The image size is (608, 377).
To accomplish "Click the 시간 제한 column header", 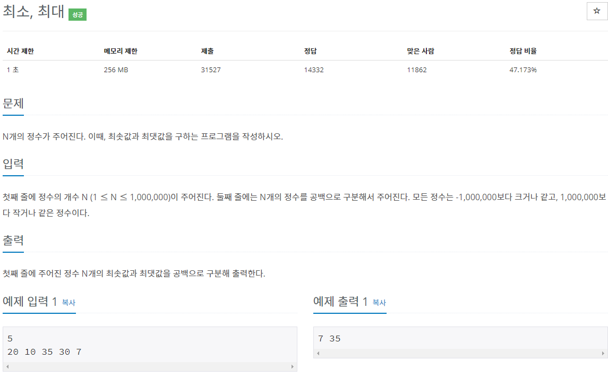I will (x=21, y=51).
